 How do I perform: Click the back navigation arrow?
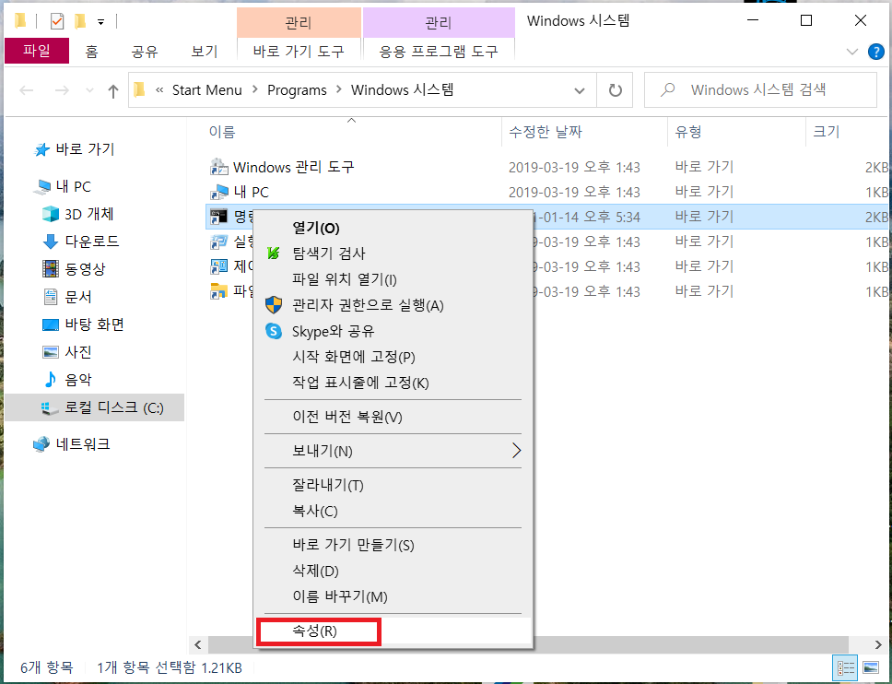(x=27, y=90)
